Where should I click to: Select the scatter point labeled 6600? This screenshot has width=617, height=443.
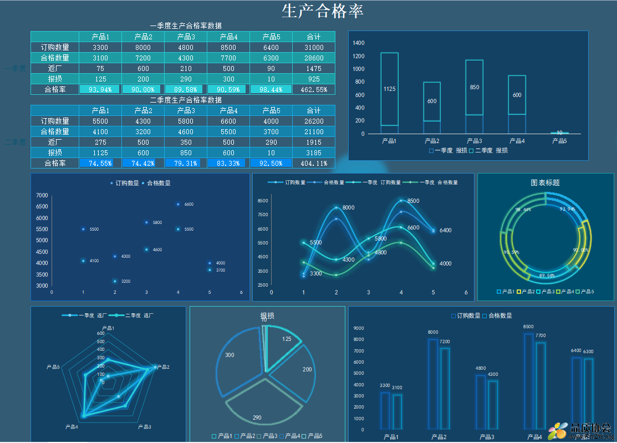click(x=179, y=204)
